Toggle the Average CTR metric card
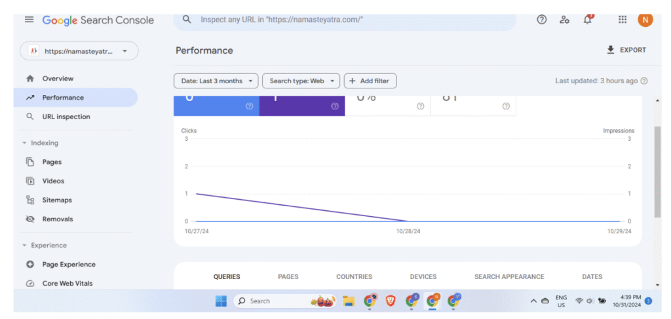The height and width of the screenshot is (319, 671). pyautogui.click(x=387, y=104)
